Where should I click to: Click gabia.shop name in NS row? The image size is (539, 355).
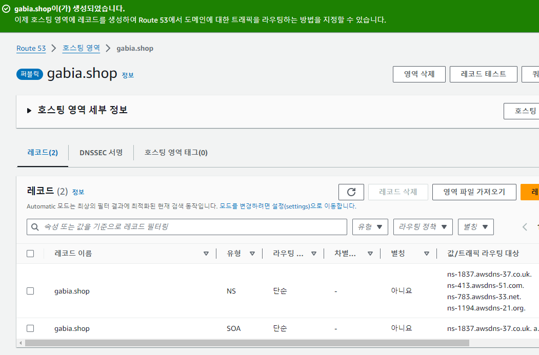pyautogui.click(x=72, y=291)
